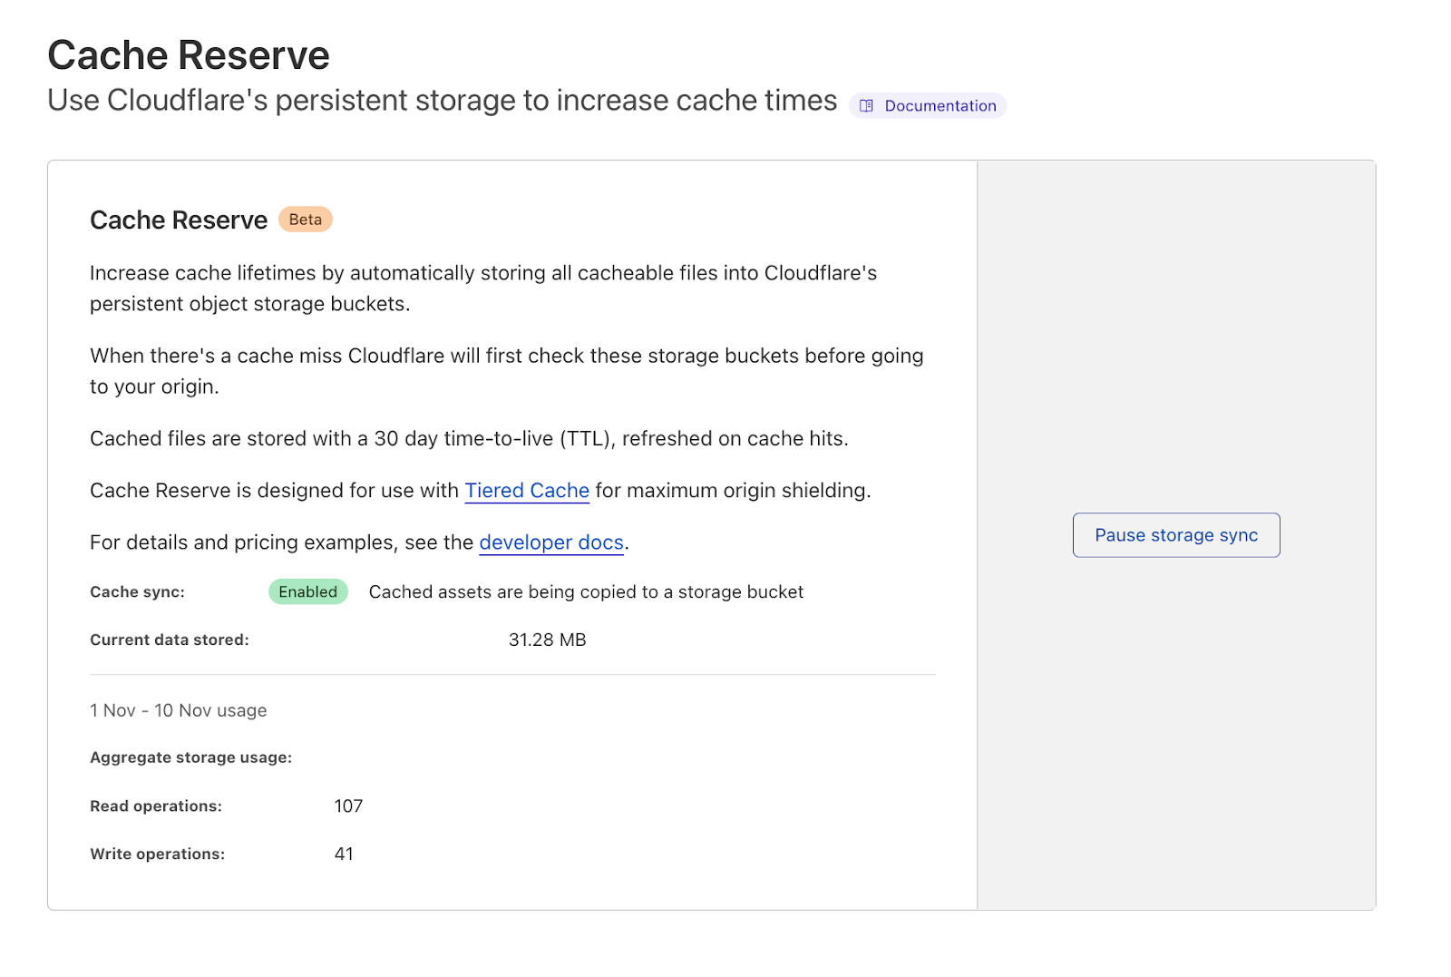Follow the Tiered Cache link
Image resolution: width=1451 pixels, height=977 pixels.
[x=527, y=491]
